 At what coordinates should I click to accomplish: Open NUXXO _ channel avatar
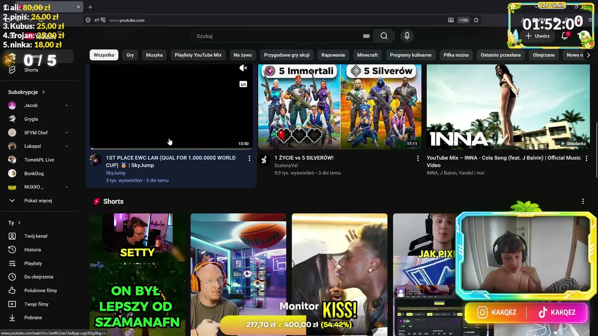pos(12,187)
